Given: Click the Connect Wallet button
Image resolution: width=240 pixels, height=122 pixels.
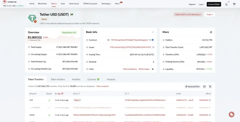Looking at the screenshot, I should (x=214, y=4).
